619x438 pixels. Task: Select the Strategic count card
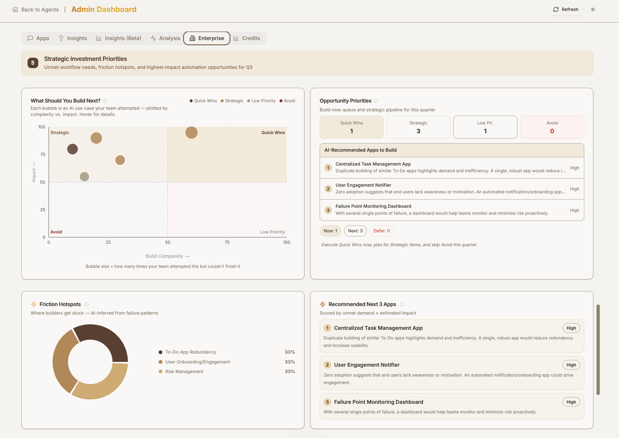pyautogui.click(x=418, y=127)
